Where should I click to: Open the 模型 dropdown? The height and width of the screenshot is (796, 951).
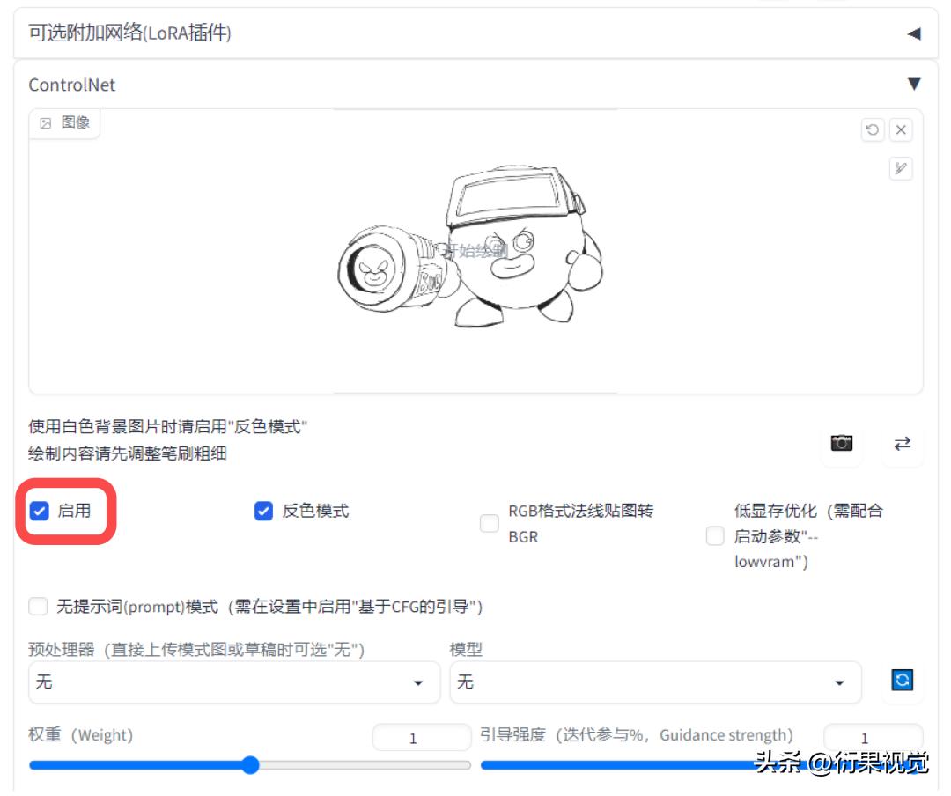pyautogui.click(x=655, y=682)
